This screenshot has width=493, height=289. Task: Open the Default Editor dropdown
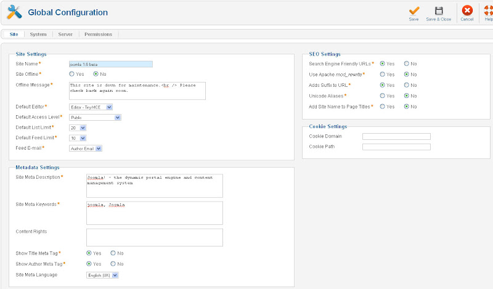(x=91, y=107)
